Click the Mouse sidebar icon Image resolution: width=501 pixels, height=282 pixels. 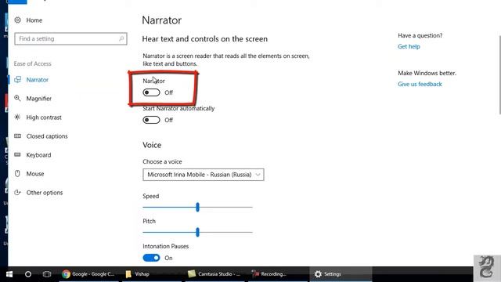[17, 174]
